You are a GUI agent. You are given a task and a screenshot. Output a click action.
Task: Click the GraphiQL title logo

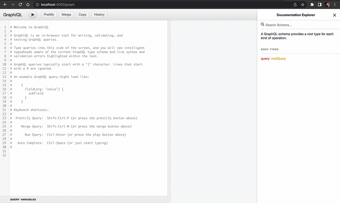tap(13, 15)
